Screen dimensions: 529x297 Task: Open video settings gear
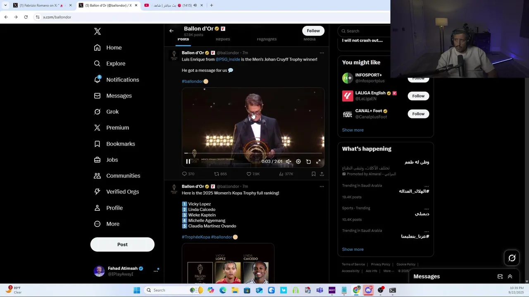coord(298,162)
